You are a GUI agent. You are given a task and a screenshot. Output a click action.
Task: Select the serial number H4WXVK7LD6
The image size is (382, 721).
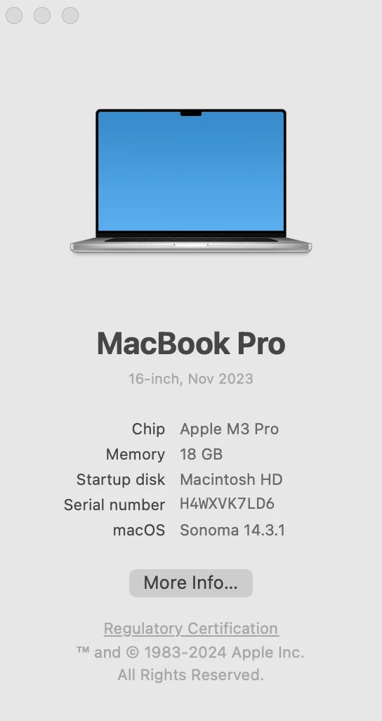tap(227, 503)
